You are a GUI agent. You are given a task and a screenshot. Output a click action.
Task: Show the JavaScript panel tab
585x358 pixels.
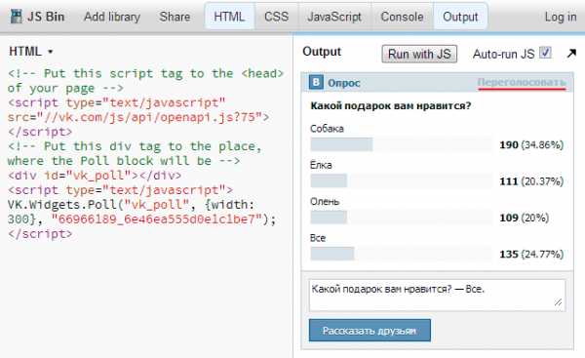[x=334, y=17]
